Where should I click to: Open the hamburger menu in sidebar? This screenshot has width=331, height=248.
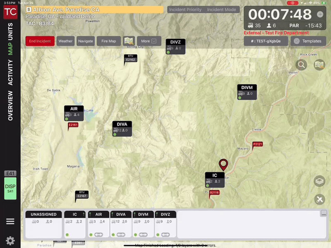[x=10, y=222]
